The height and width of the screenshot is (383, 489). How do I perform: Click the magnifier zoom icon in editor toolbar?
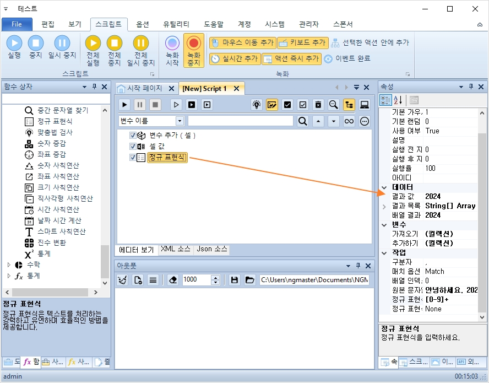pos(333,105)
